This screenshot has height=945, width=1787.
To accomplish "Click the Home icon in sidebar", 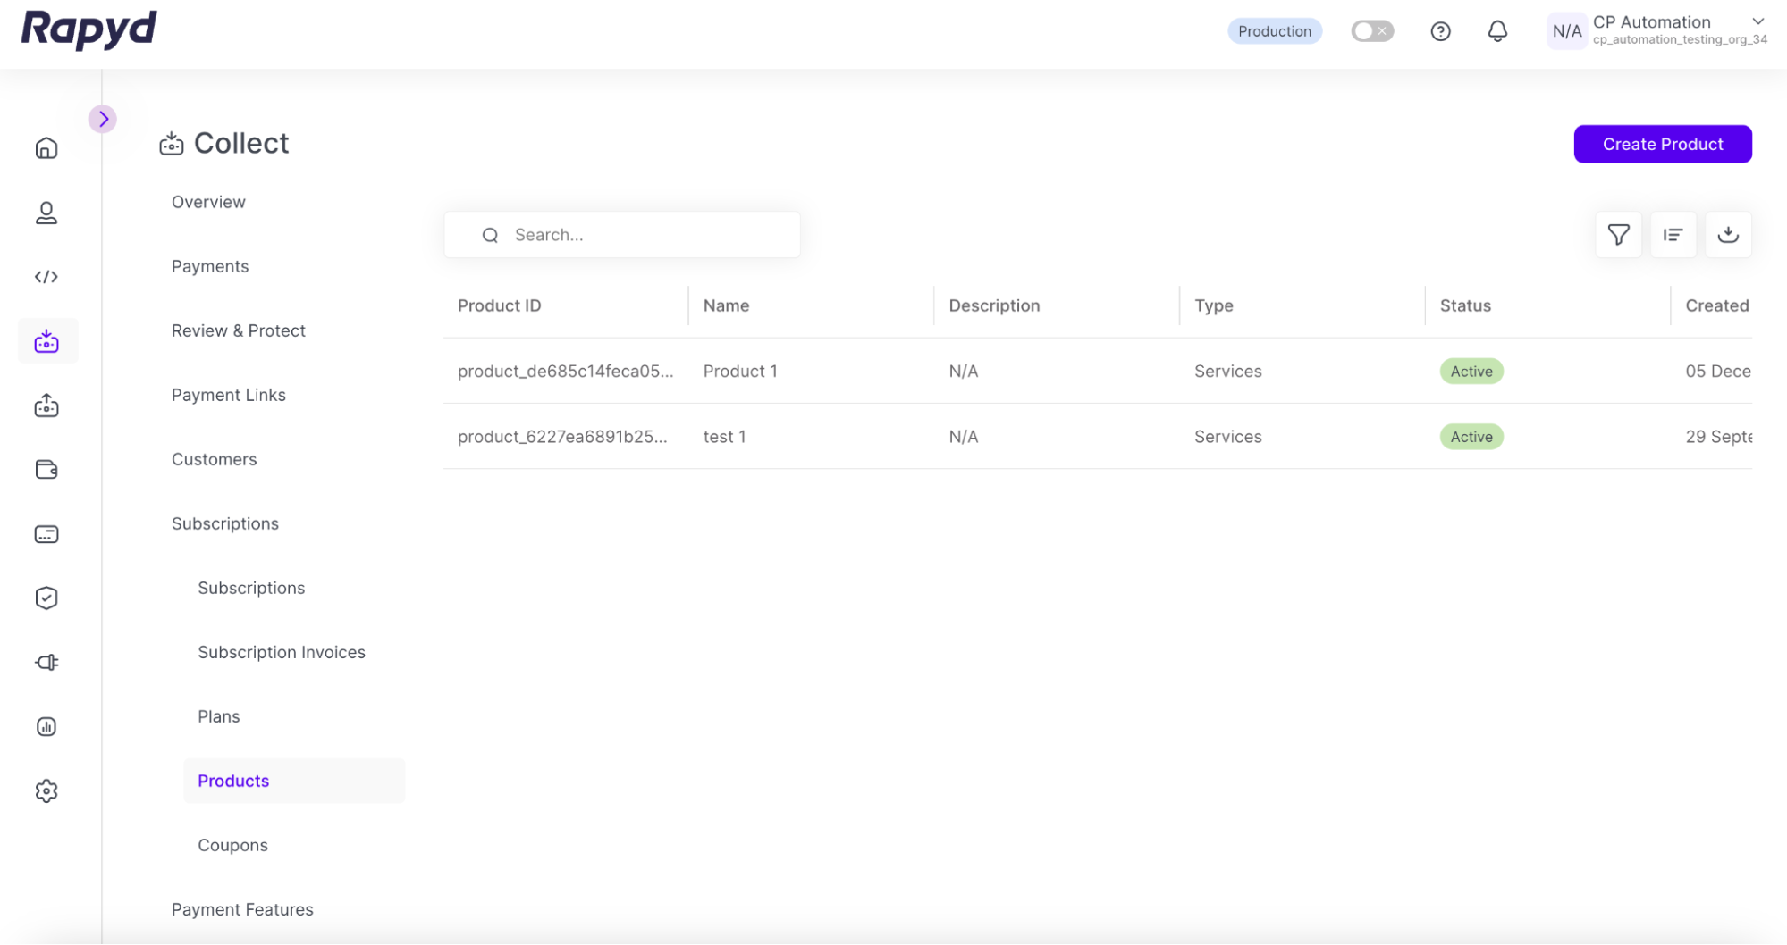I will [x=46, y=148].
